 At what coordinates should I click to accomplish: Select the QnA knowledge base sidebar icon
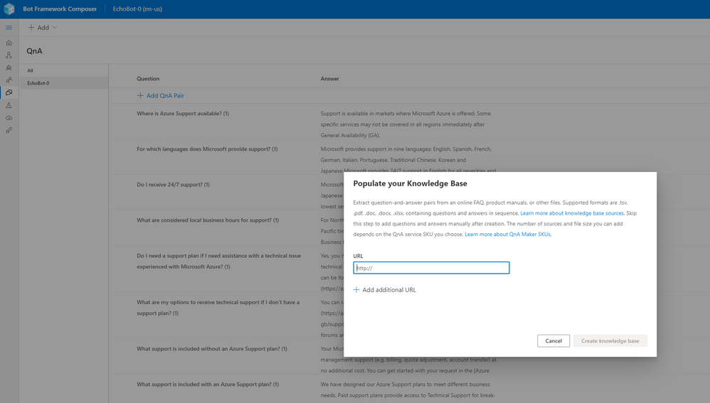point(9,92)
